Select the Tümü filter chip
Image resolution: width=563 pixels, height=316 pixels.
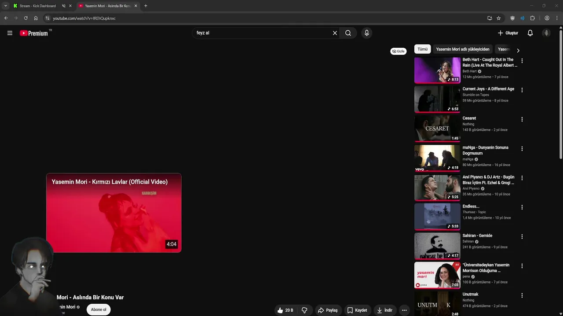422,49
